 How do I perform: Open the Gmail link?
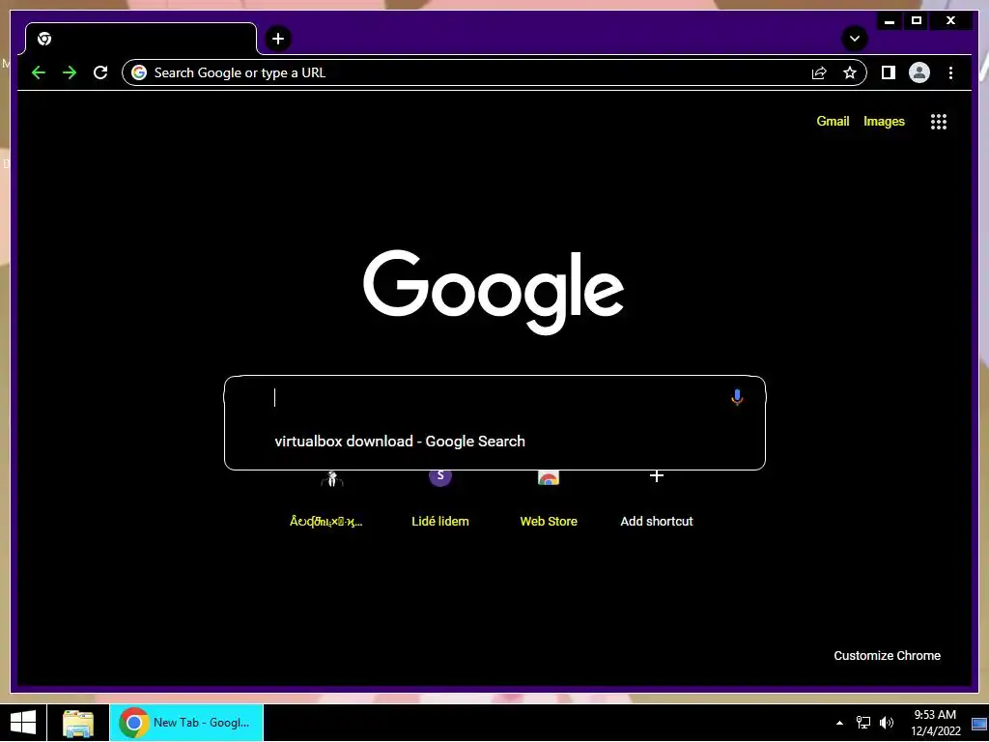(x=833, y=121)
